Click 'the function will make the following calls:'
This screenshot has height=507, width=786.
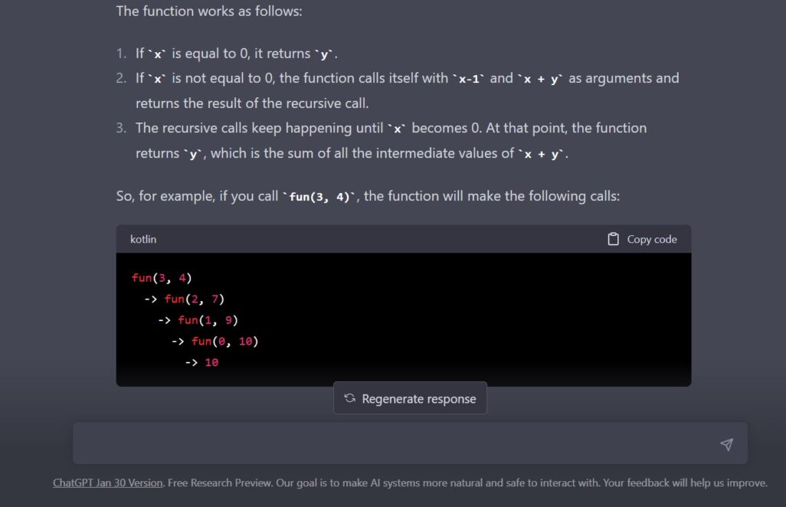tap(492, 196)
